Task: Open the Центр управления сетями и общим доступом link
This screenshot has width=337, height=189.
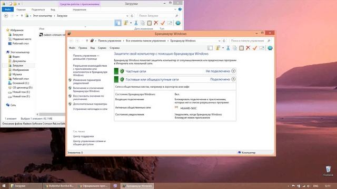Action: [x=89, y=143]
